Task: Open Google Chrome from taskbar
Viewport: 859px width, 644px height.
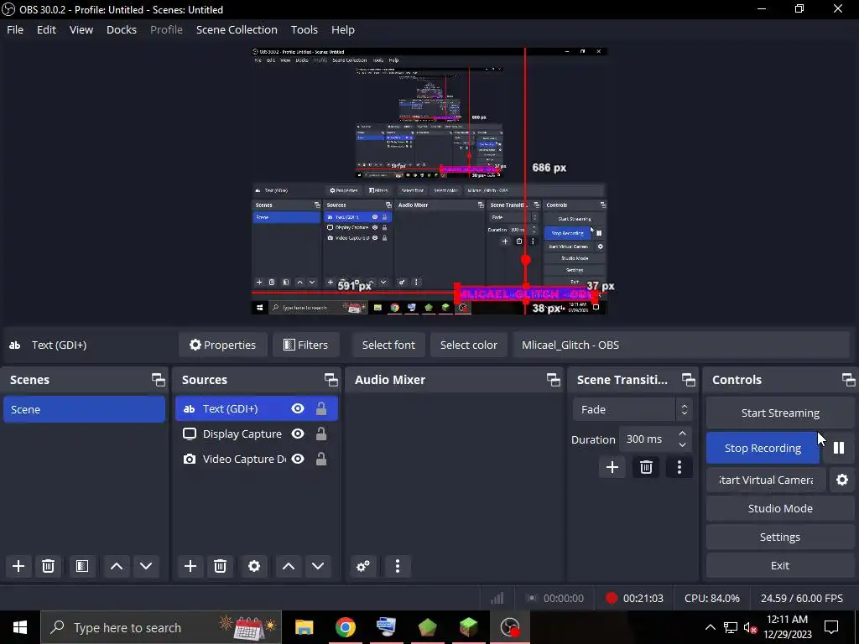Action: point(345,627)
